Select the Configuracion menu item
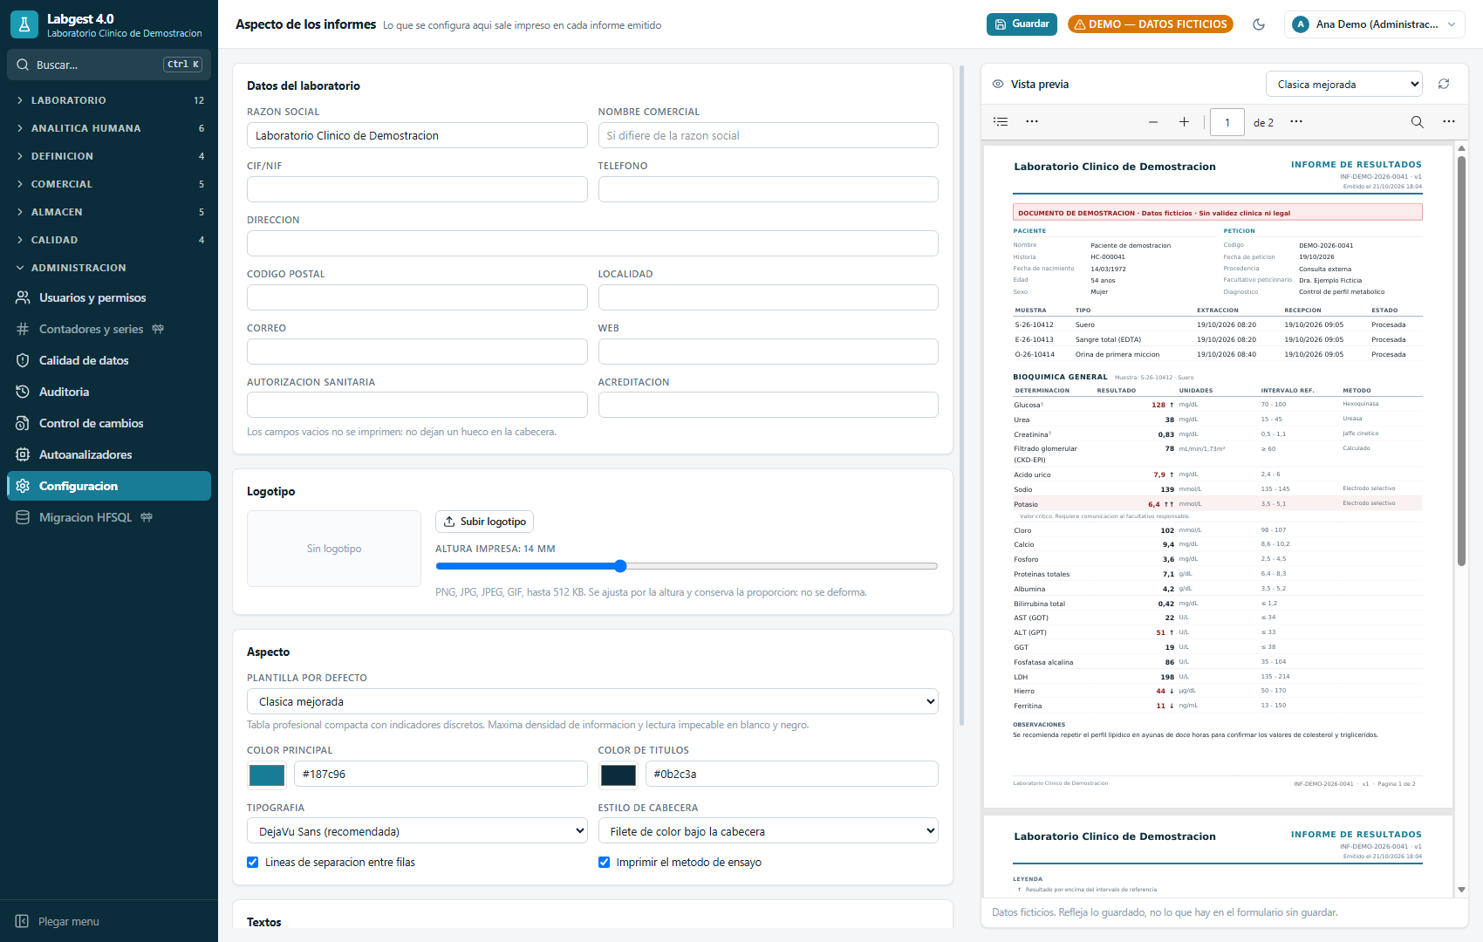The image size is (1483, 942). 109,486
